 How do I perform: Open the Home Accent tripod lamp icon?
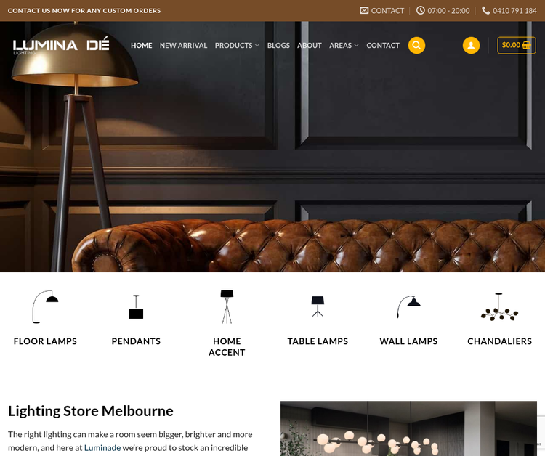pos(227,306)
